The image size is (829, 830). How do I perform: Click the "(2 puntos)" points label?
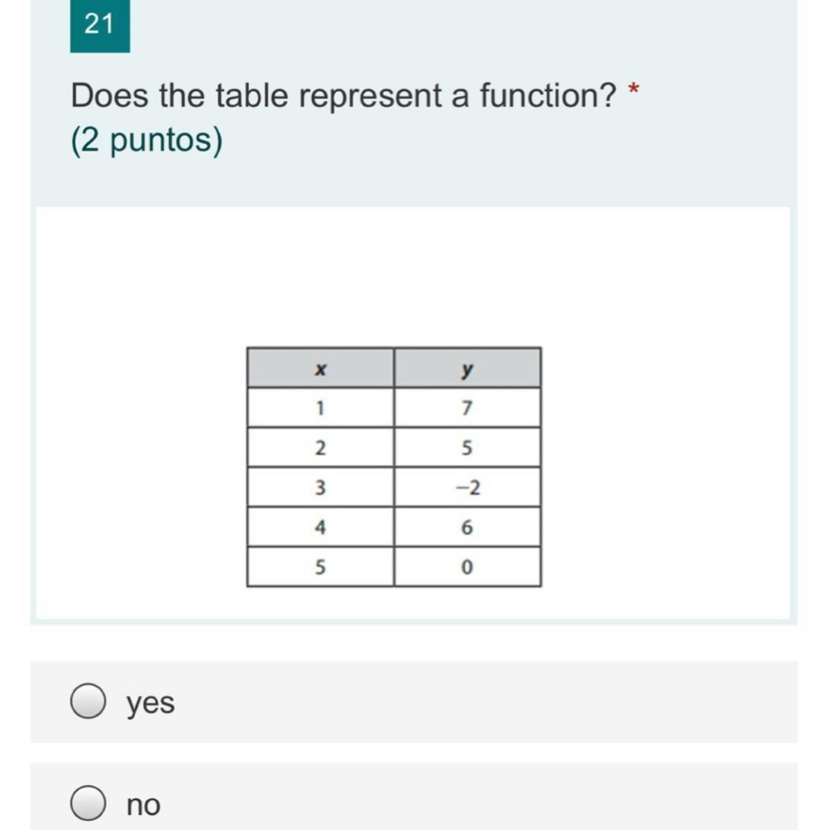(x=147, y=140)
